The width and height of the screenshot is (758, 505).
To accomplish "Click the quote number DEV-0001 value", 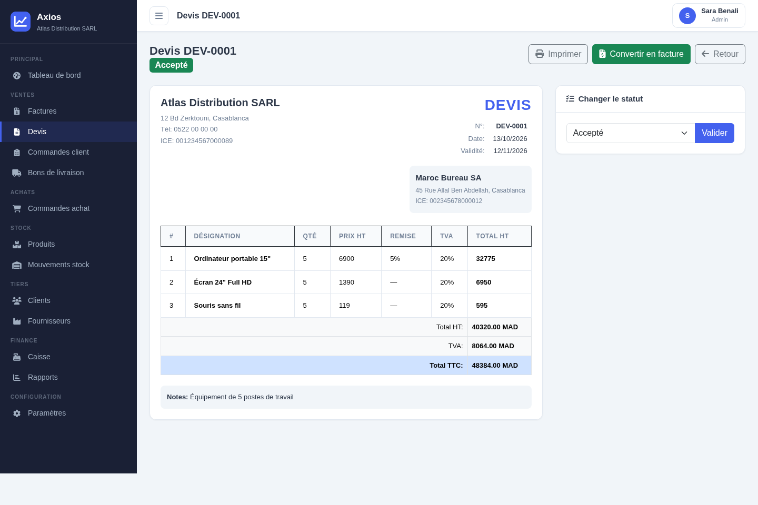I will (512, 126).
